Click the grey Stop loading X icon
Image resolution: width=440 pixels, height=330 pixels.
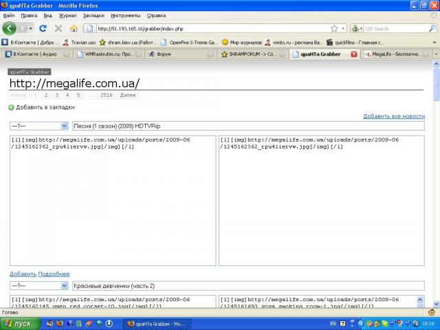(58, 28)
